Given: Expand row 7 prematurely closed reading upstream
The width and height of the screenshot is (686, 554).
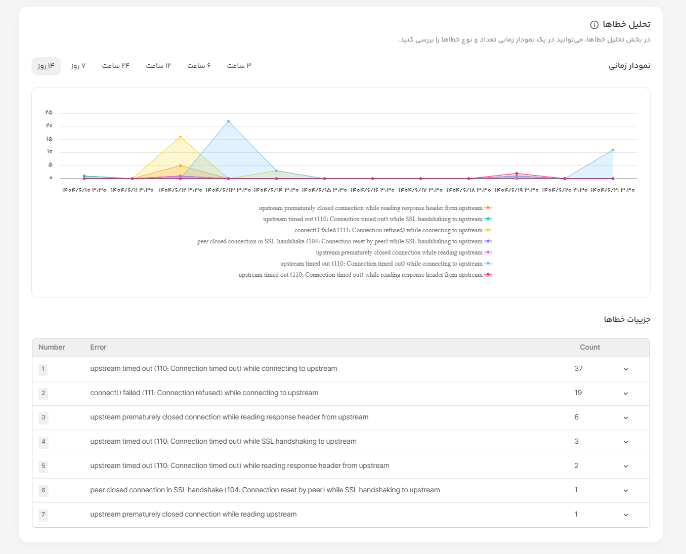Looking at the screenshot, I should (x=626, y=515).
